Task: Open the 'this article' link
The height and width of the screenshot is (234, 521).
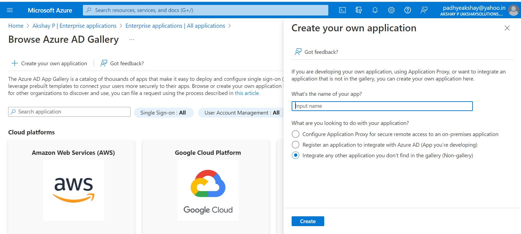Action: point(247,93)
